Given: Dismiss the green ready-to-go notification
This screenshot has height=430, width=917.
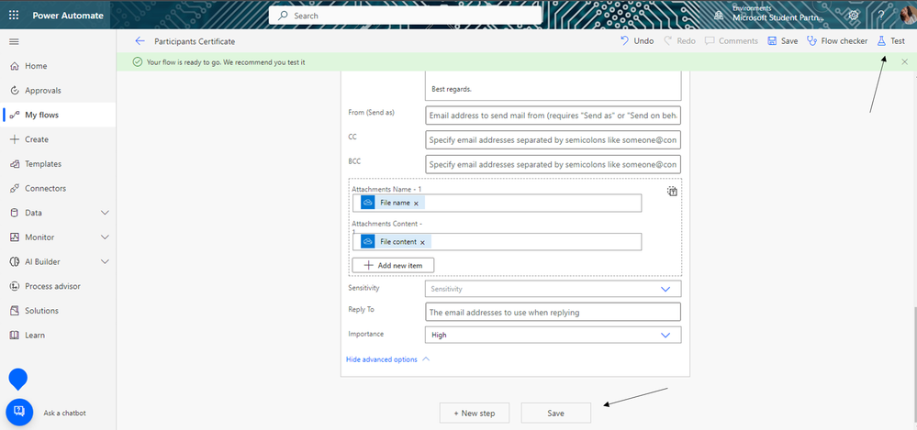Looking at the screenshot, I should point(904,61).
